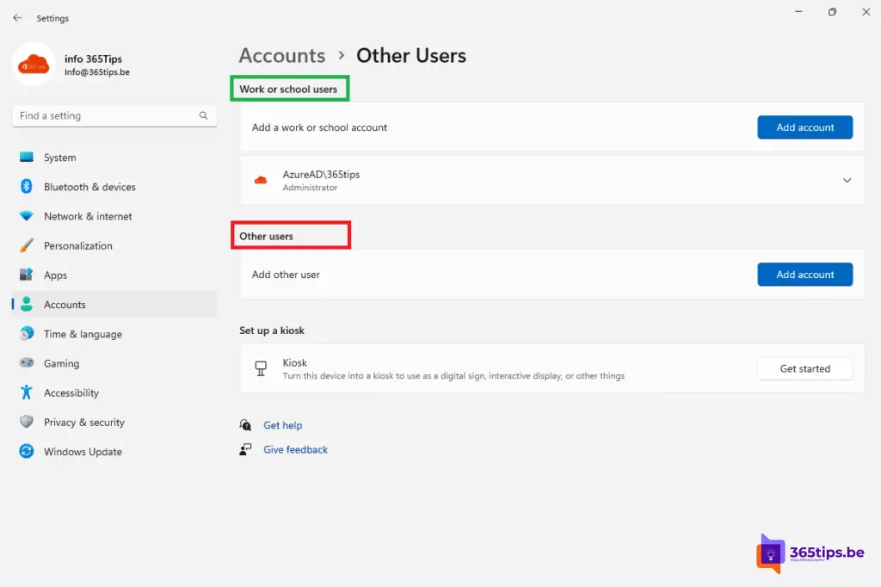This screenshot has width=881, height=587.
Task: Go to Accounts in the breadcrumb
Action: click(x=282, y=56)
